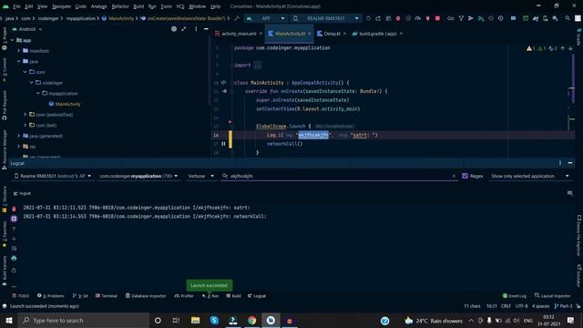Click the Windows Type here to search box
Screen dimensions: 583x328
coord(84,320)
